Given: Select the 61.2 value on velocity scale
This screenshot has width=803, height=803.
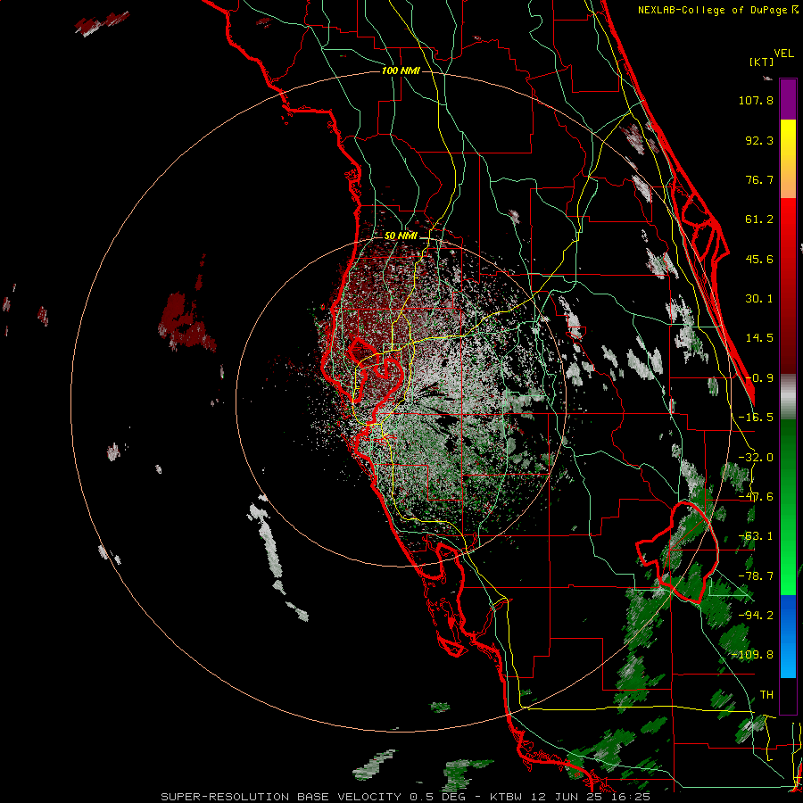Looking at the screenshot, I should coord(759,219).
